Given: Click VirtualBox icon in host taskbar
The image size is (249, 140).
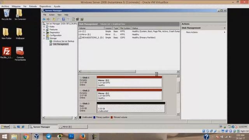Looking at the screenshot, I should [x=37, y=136].
